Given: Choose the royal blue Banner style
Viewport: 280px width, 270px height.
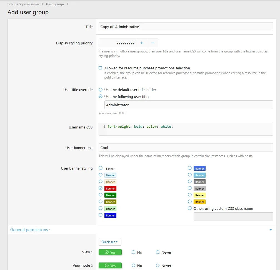Looking at the screenshot, I should point(190,168).
